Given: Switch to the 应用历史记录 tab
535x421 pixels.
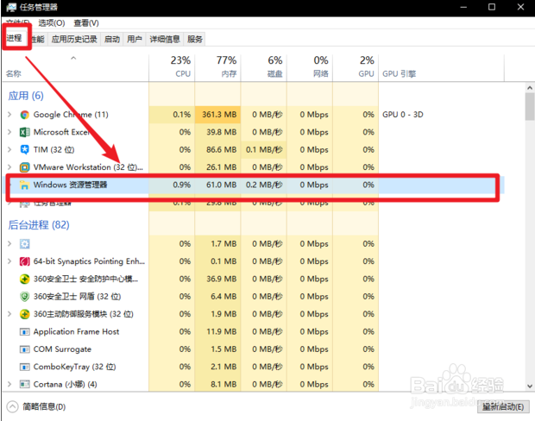Looking at the screenshot, I should [74, 39].
